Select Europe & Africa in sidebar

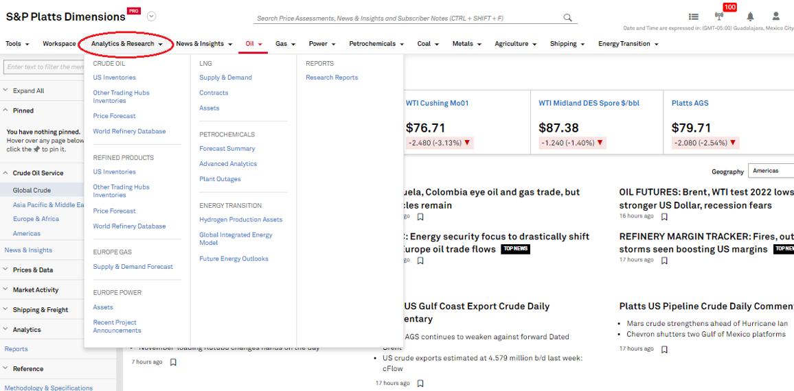(36, 219)
